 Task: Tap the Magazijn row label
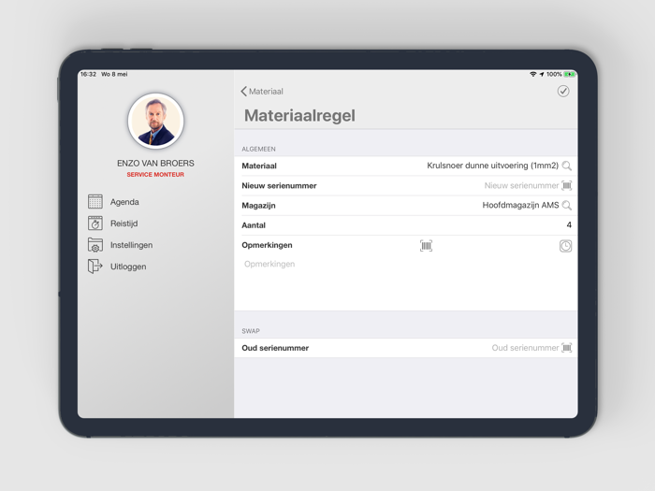(x=258, y=206)
